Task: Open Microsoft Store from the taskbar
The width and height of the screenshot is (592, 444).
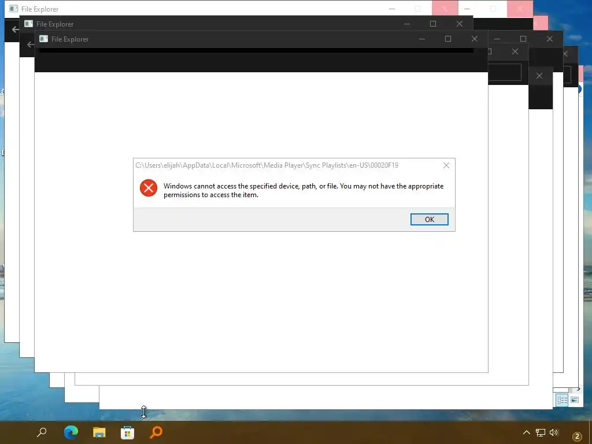Action: point(128,432)
